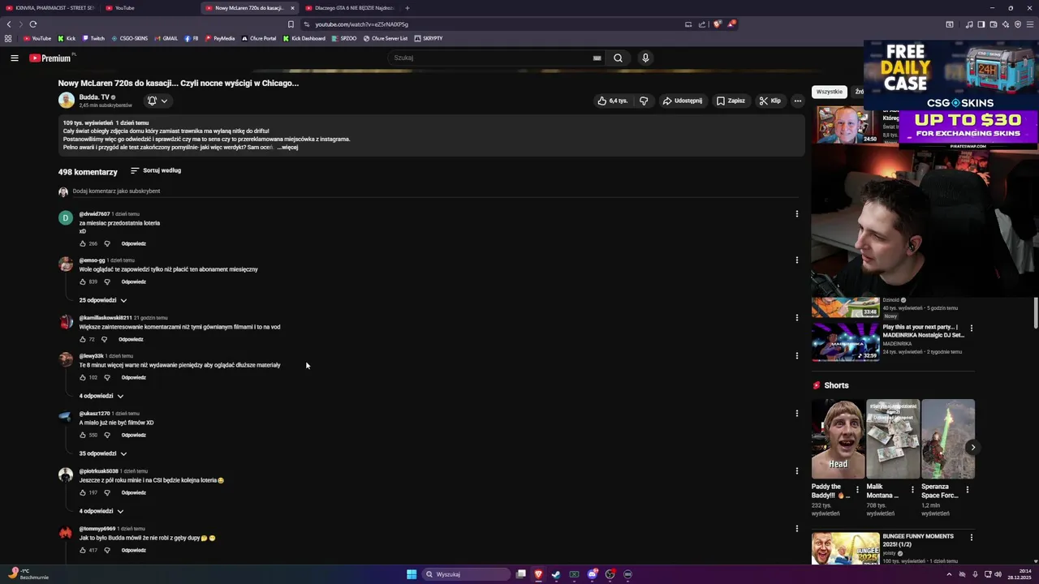Open options for MADEINRIKA video
1039x584 pixels.
pos(972,328)
